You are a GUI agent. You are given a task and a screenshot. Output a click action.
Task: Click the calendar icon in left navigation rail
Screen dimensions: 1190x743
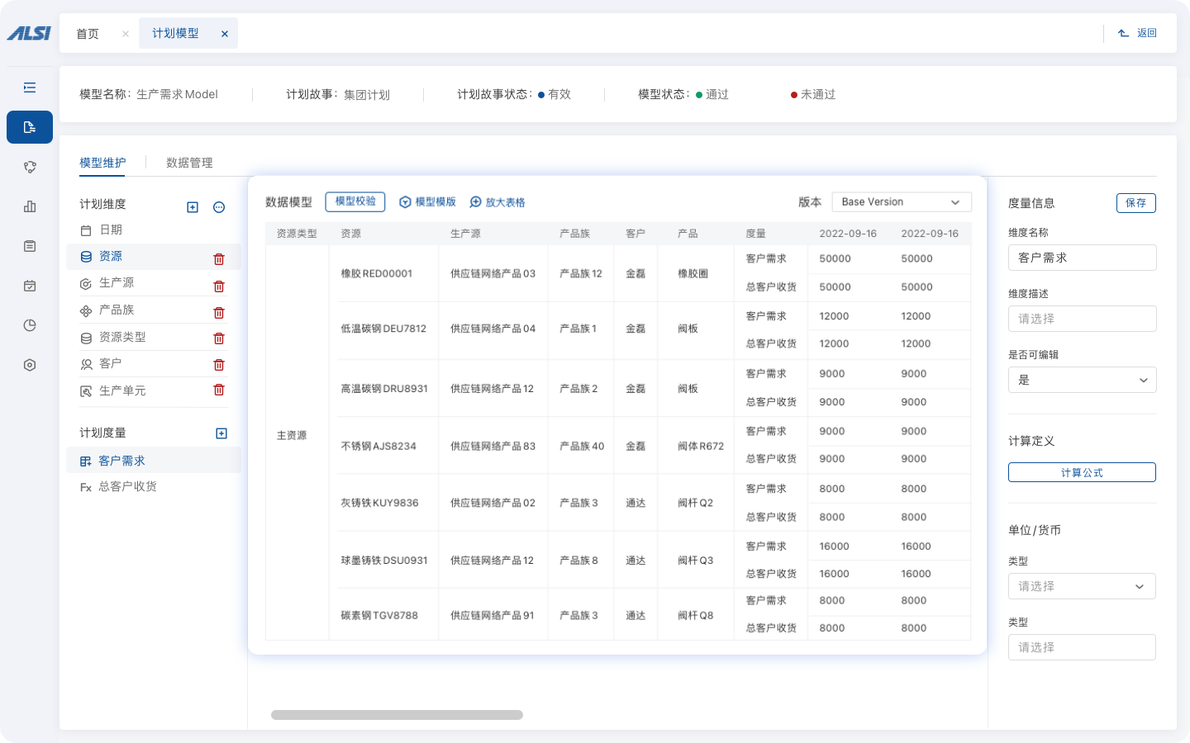(x=30, y=285)
